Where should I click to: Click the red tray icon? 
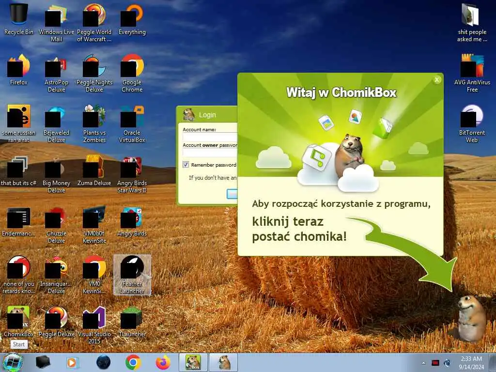coord(435,363)
